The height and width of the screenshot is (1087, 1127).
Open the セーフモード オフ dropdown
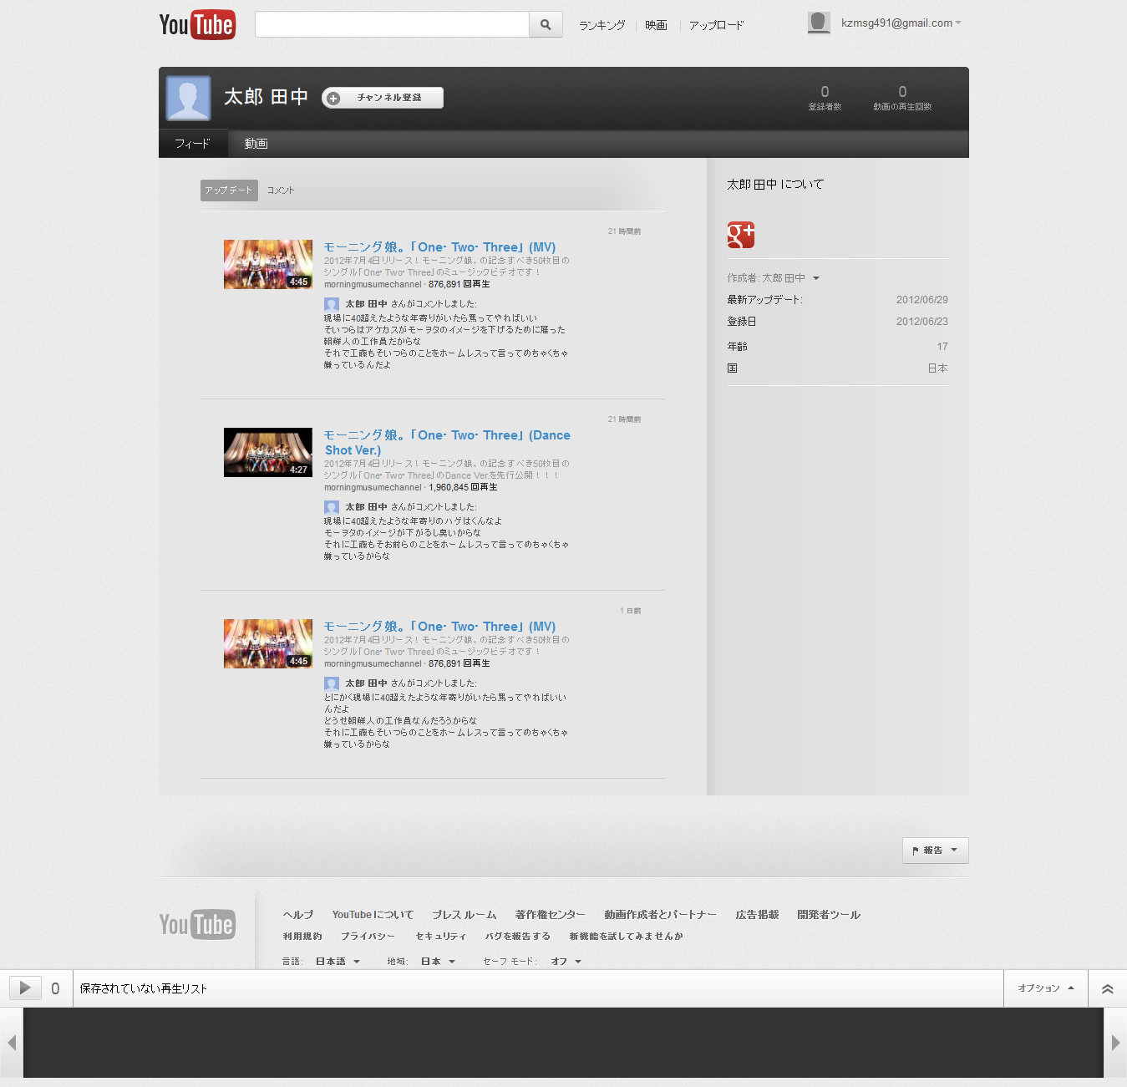pos(566,962)
